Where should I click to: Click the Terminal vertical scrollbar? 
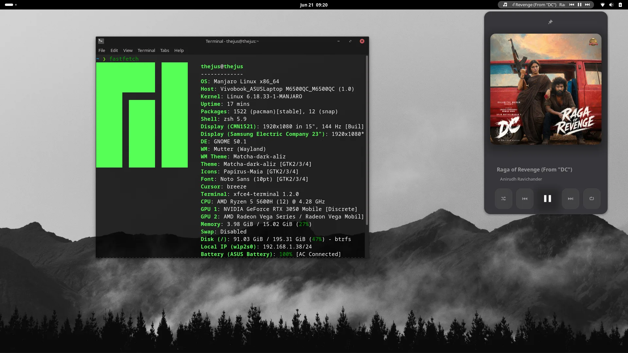tap(367, 140)
